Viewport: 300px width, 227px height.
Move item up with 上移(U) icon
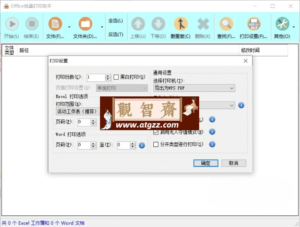138,24
